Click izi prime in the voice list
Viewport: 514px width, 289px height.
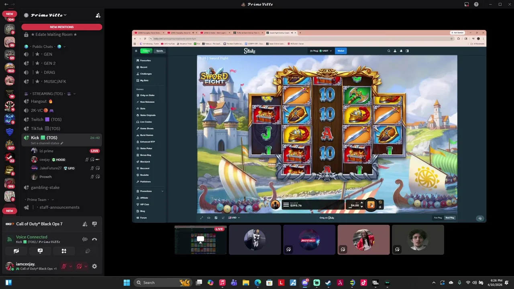(46, 151)
